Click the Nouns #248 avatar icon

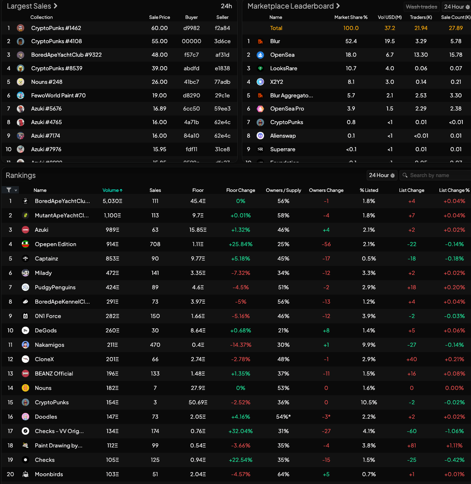click(21, 82)
